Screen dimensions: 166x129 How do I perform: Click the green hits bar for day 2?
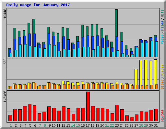[x=14, y=33]
